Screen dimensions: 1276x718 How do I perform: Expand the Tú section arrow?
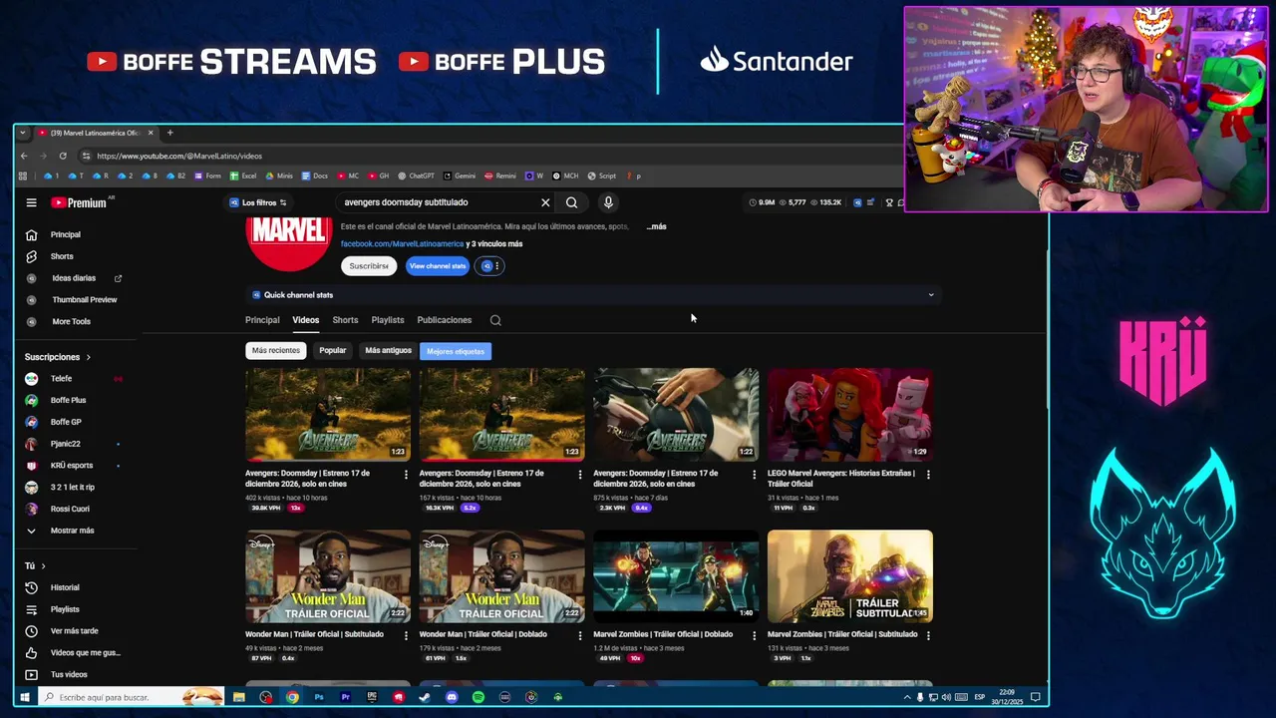[43, 566]
